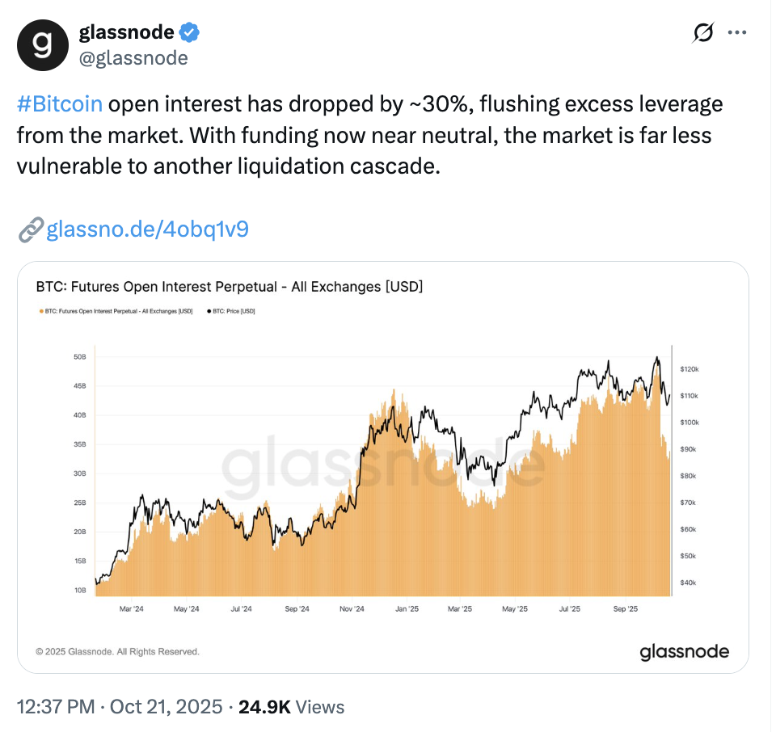Click the chart title text
Screen dimensions: 776x732
(x=230, y=287)
